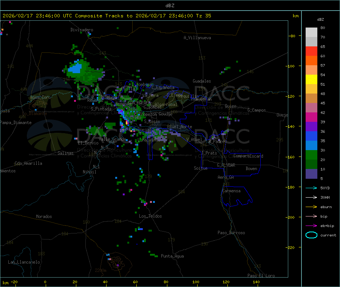The height and width of the screenshot is (287, 340).
Task: Click the 'Salinas' map label
Action: [x=65, y=153]
